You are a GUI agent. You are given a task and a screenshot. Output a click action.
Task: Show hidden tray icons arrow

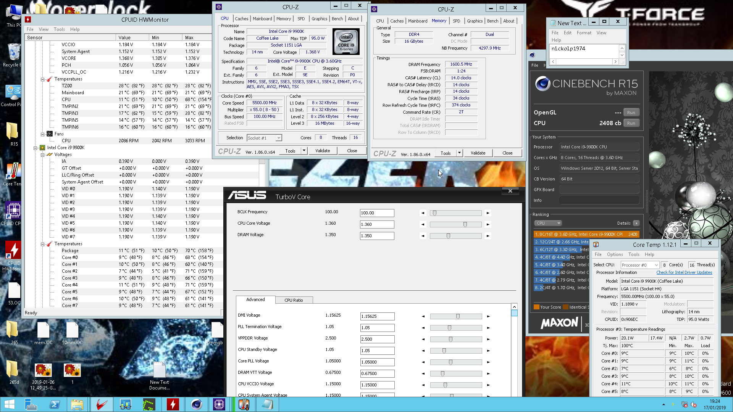click(664, 405)
